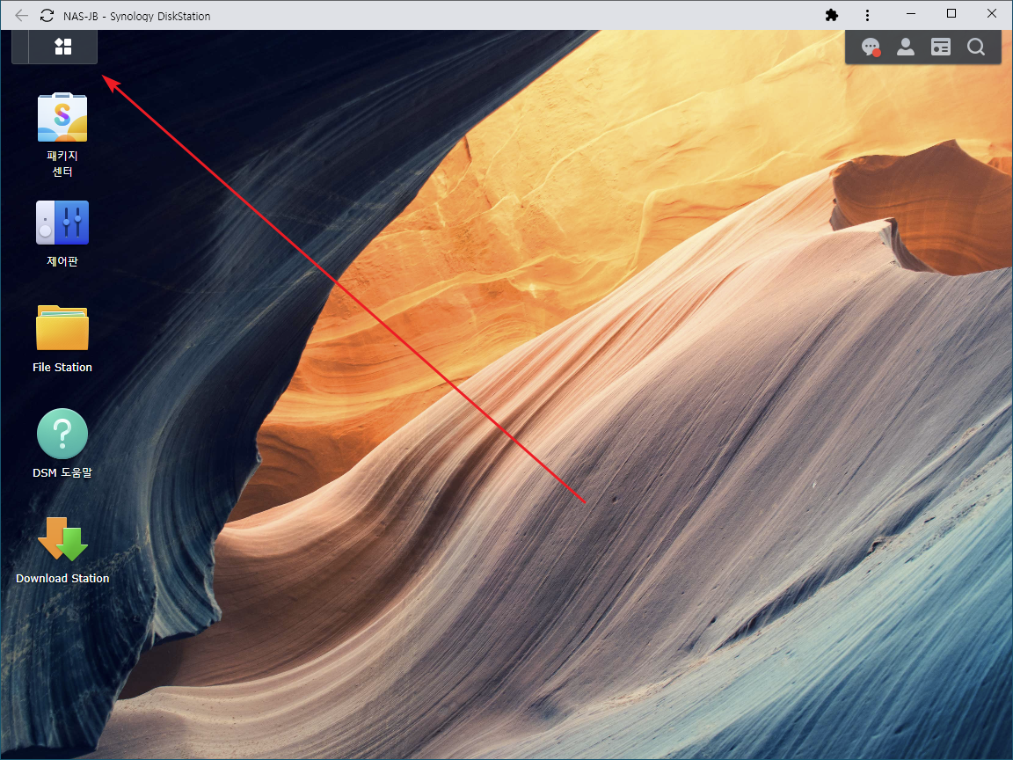The width and height of the screenshot is (1013, 760).
Task: Minimize the DiskStation window
Action: (x=911, y=13)
